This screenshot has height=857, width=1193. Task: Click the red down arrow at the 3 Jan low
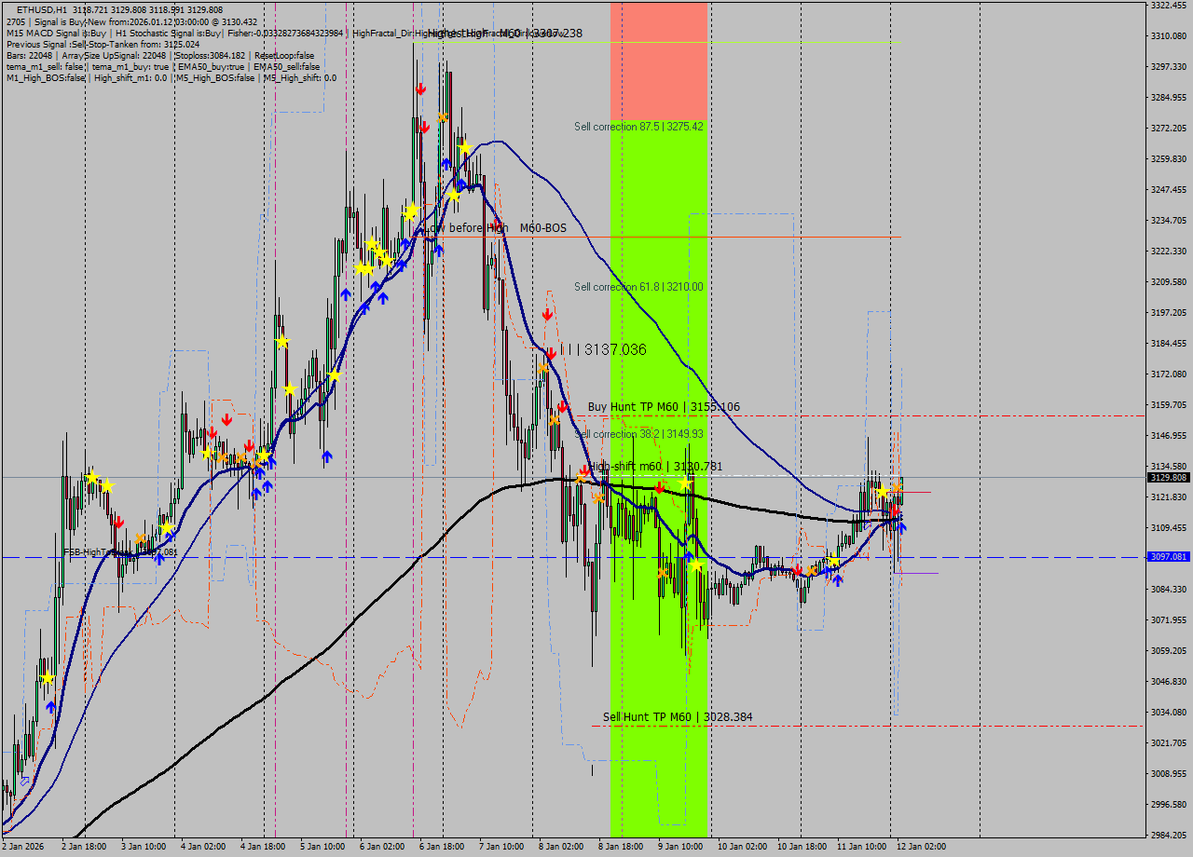119,524
